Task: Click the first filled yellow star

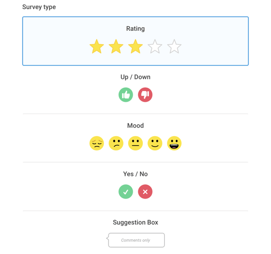Action: (96, 46)
